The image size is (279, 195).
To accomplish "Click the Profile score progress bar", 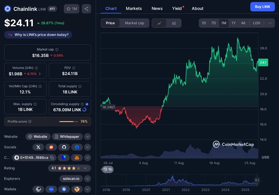I will [69, 121].
